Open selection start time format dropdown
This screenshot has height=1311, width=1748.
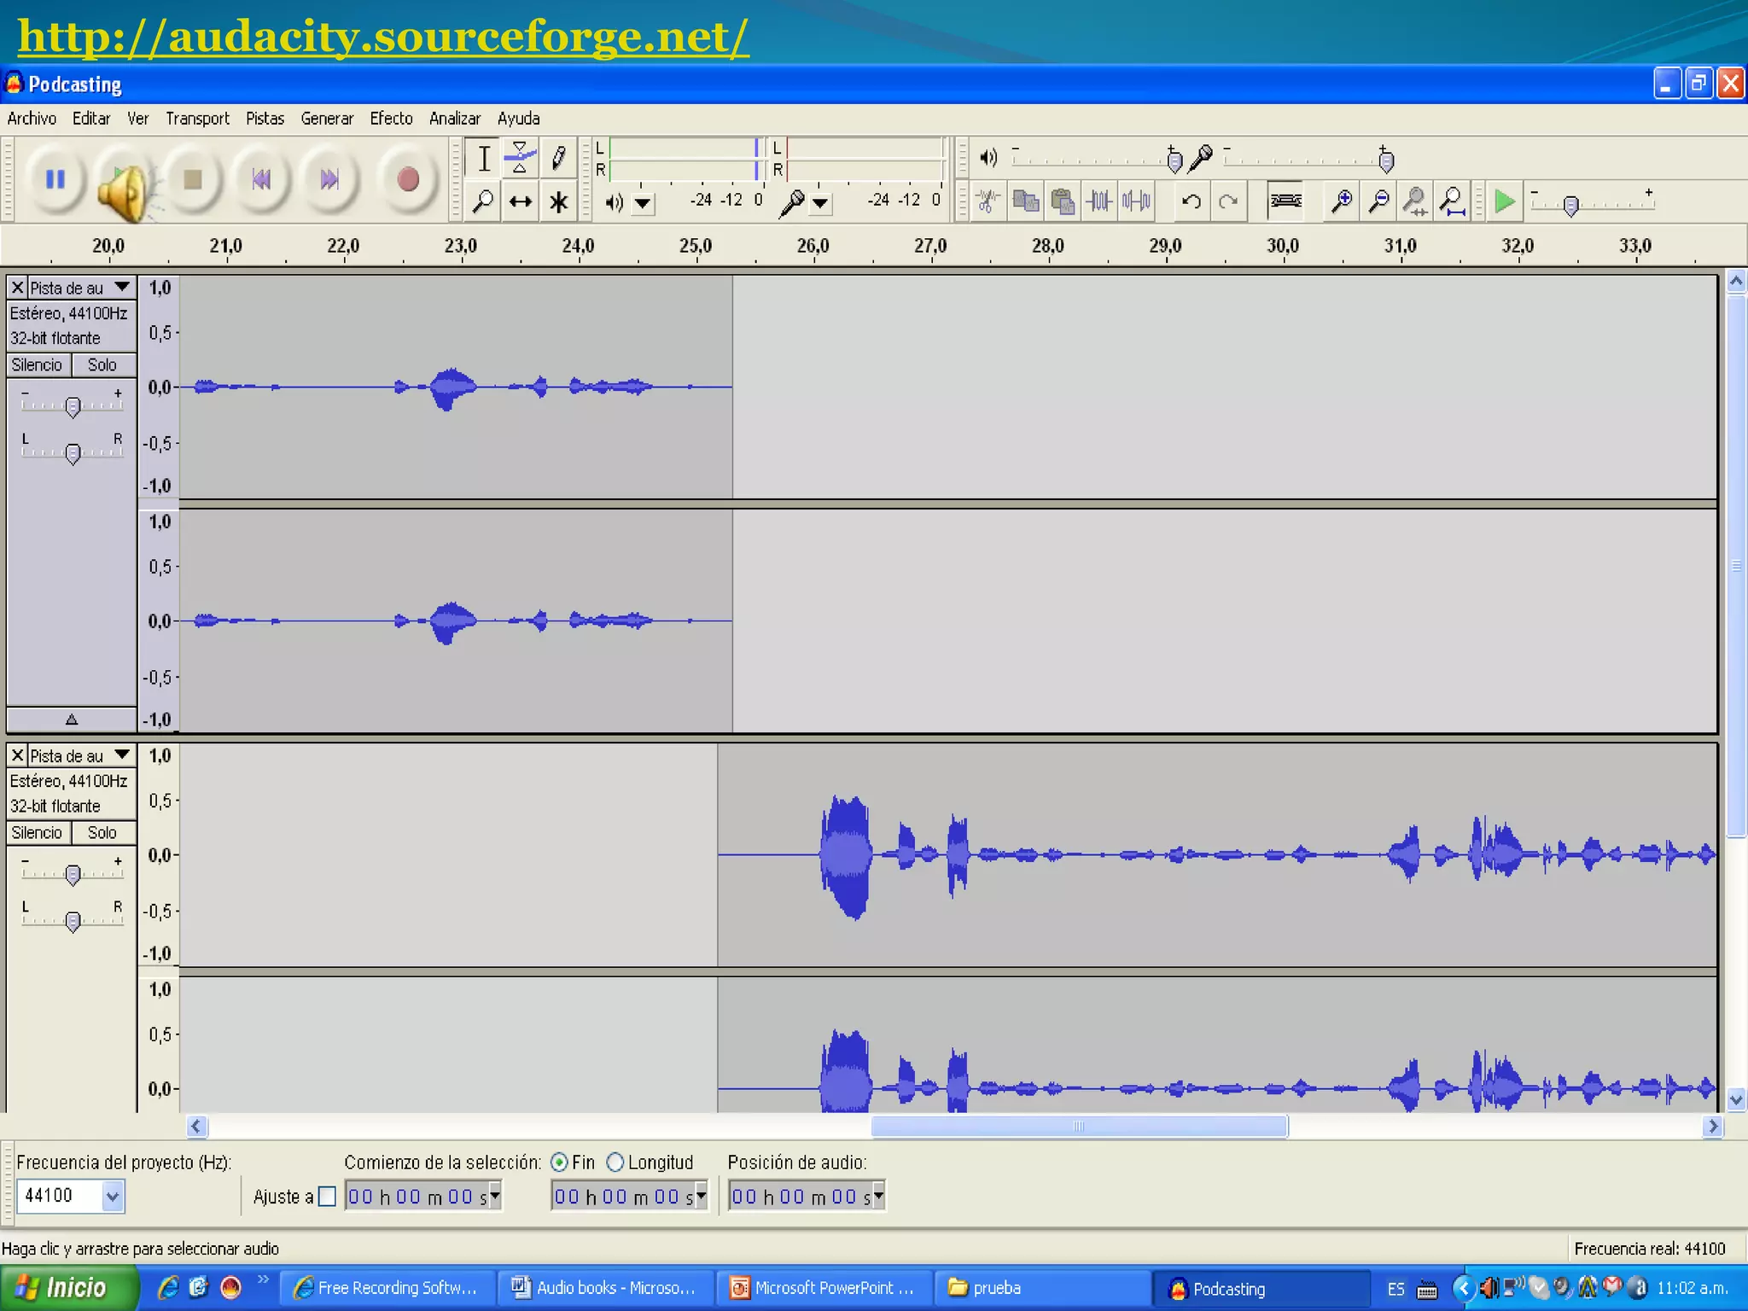[495, 1195]
